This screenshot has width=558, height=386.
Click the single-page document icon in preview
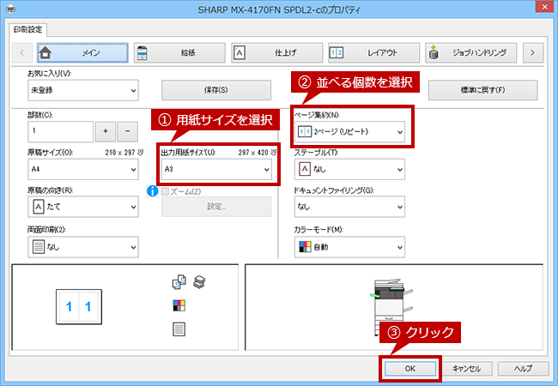179,329
